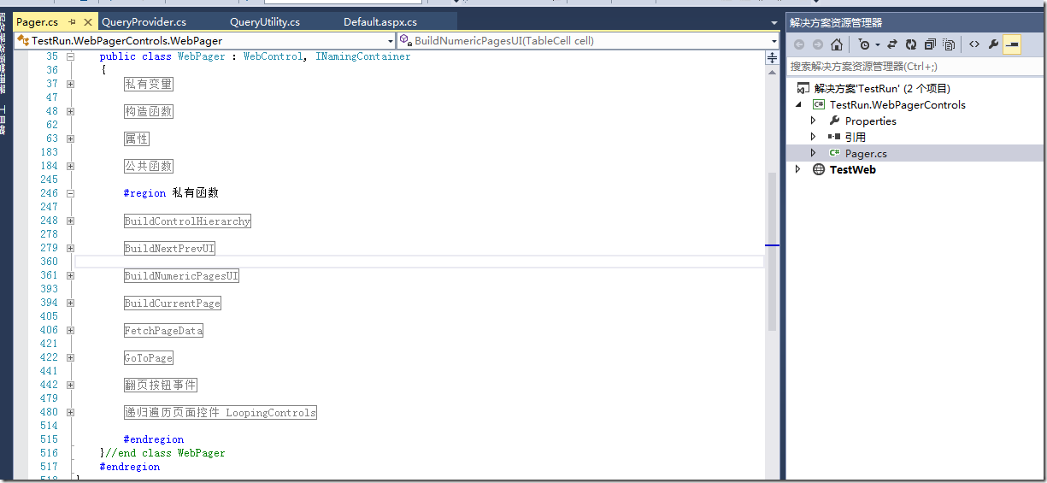Expand the TestWeb project arrow

[798, 169]
